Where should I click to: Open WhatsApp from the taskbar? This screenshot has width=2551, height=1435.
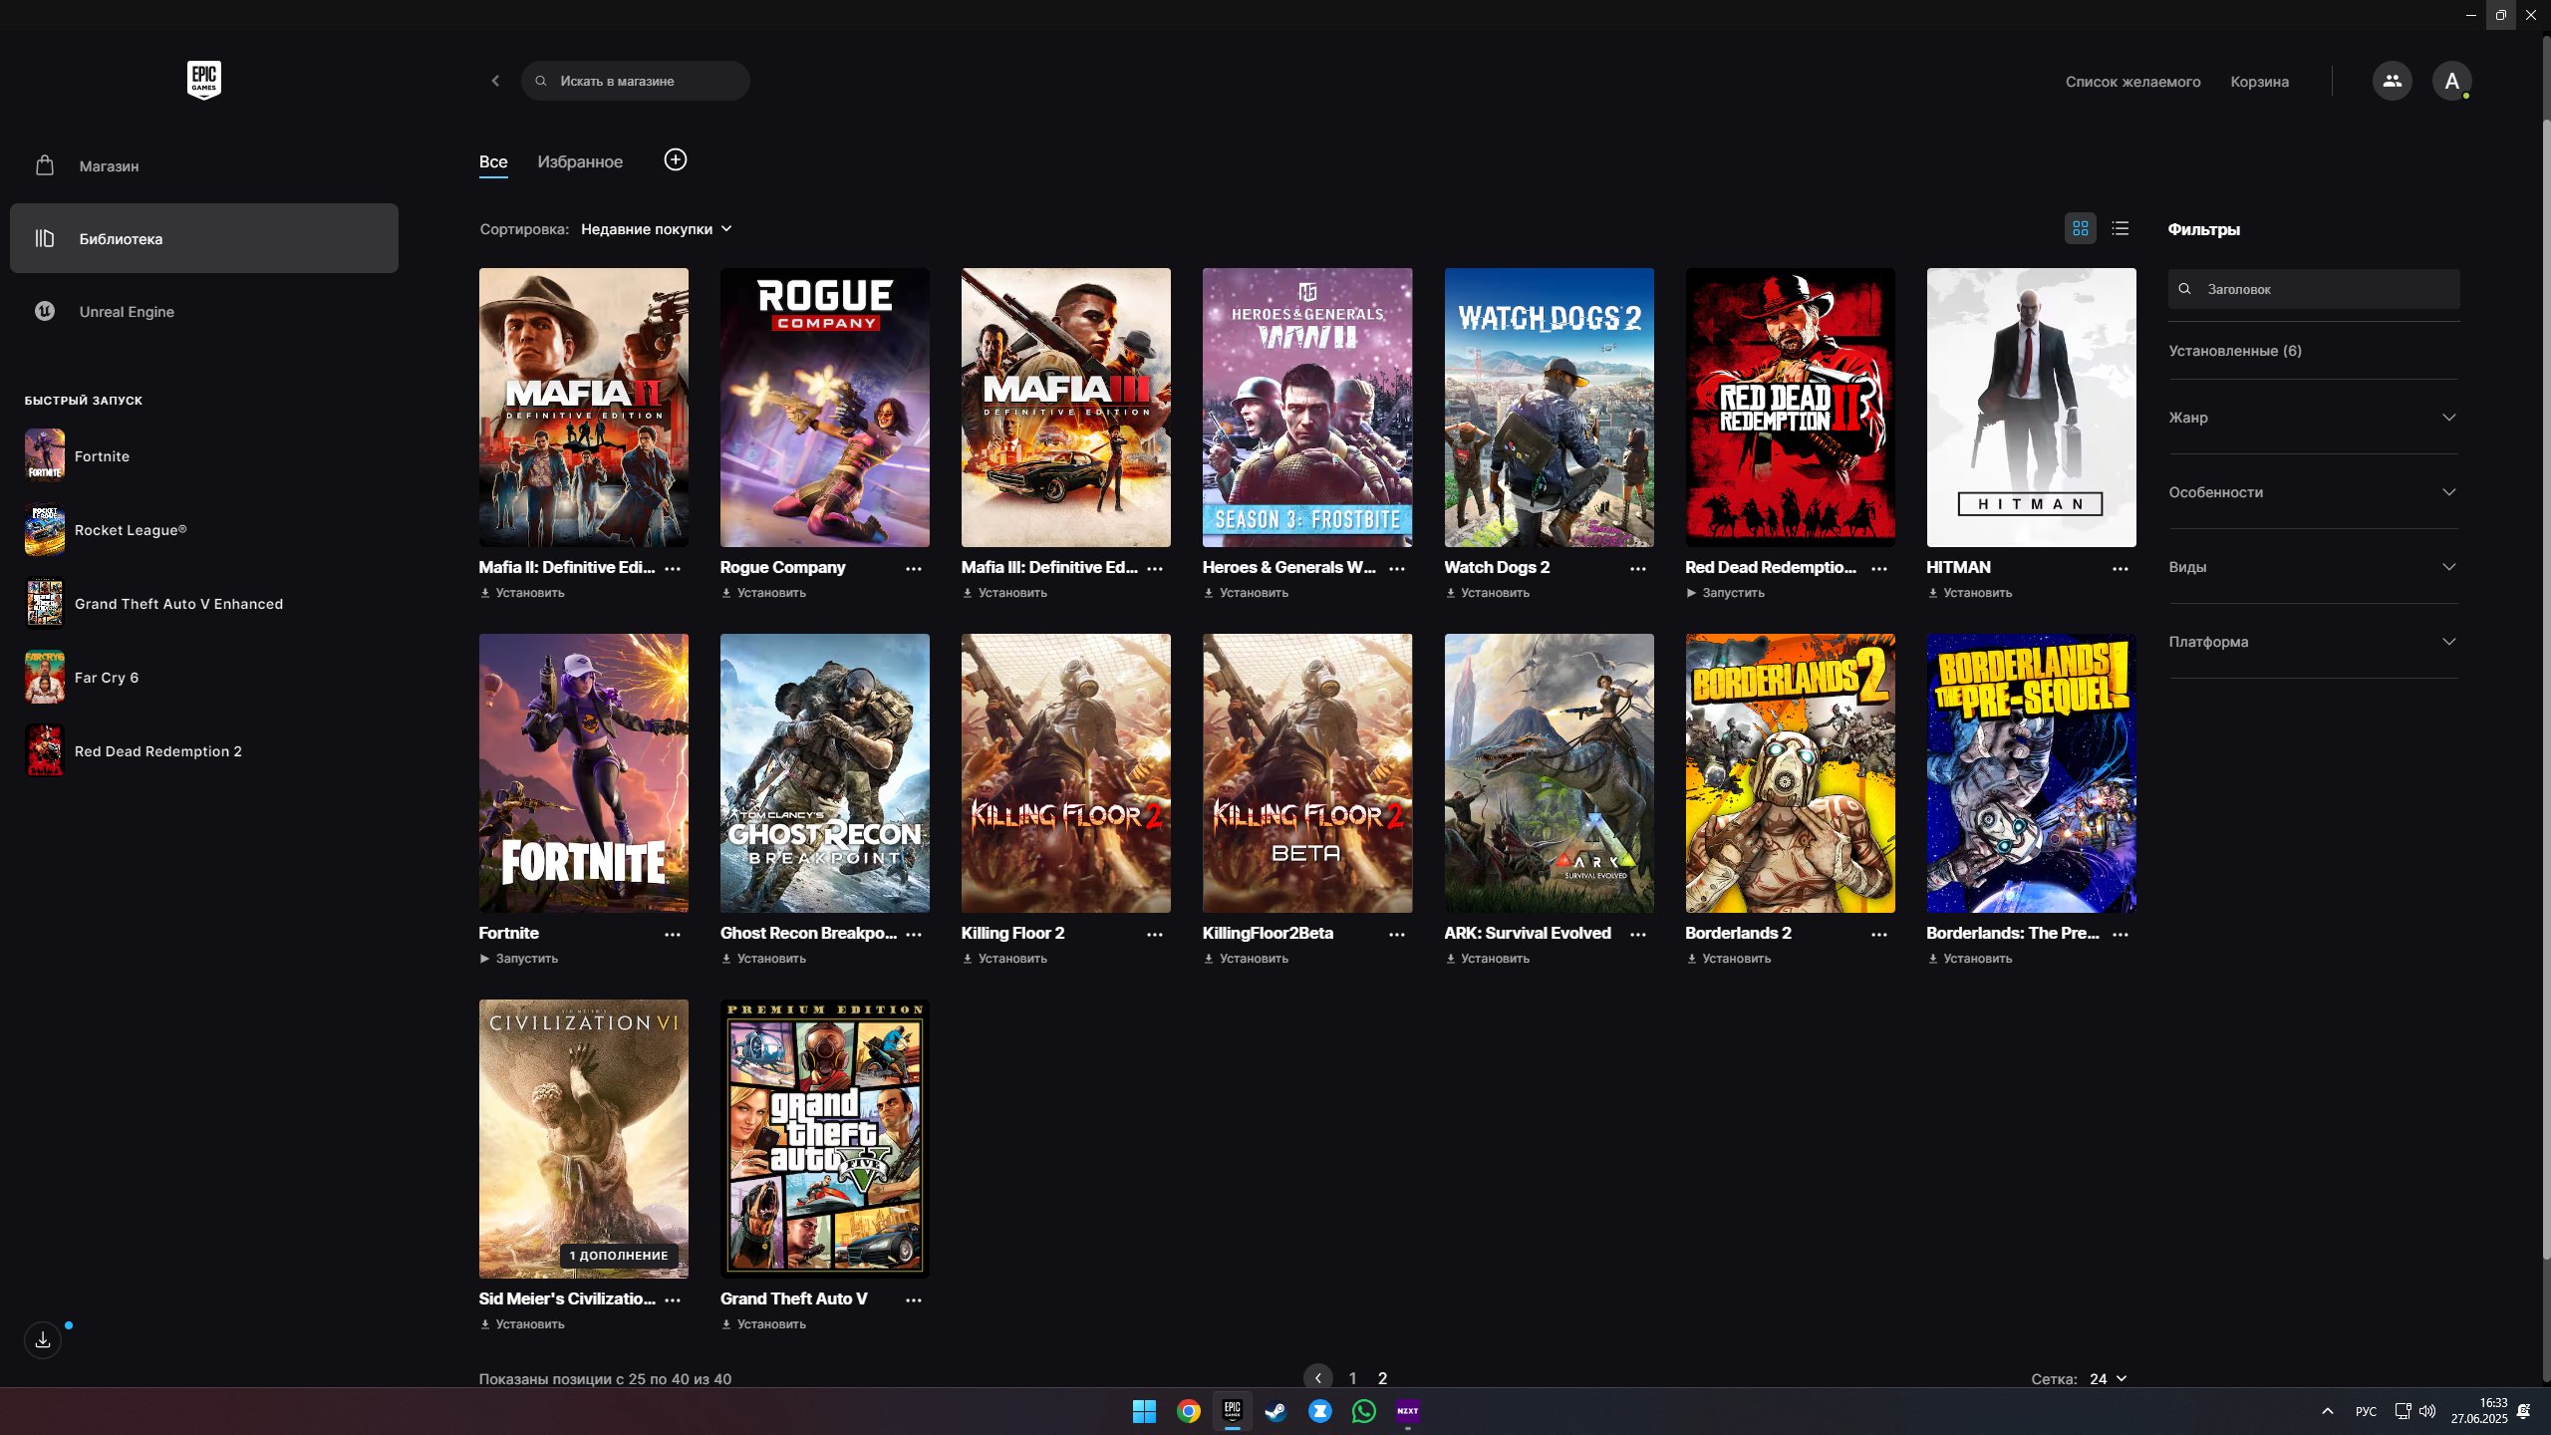[1363, 1411]
